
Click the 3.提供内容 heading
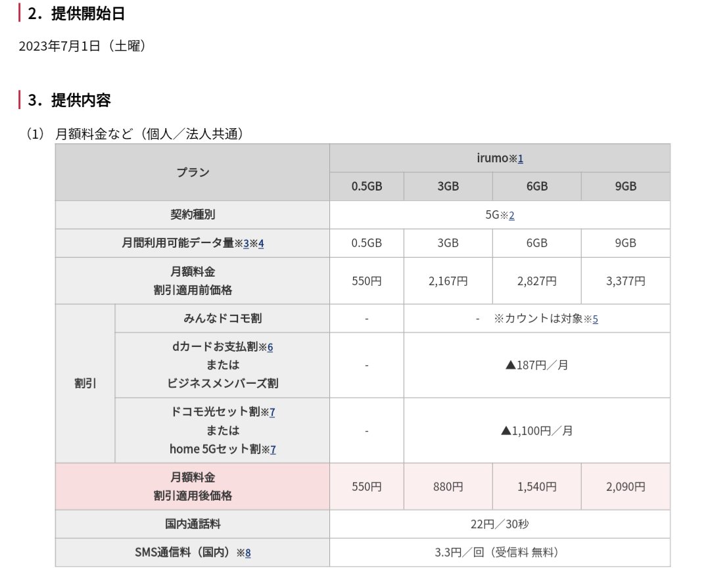(69, 100)
